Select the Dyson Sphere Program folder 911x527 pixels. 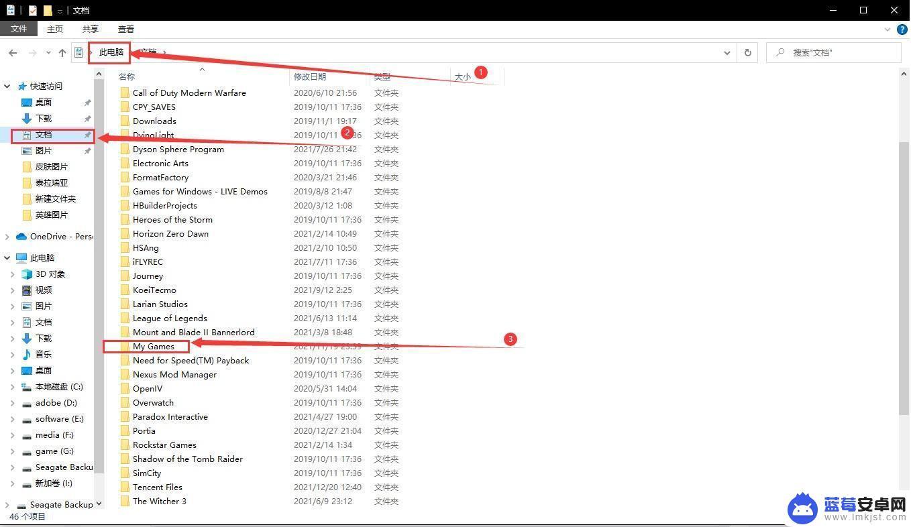[x=178, y=150]
